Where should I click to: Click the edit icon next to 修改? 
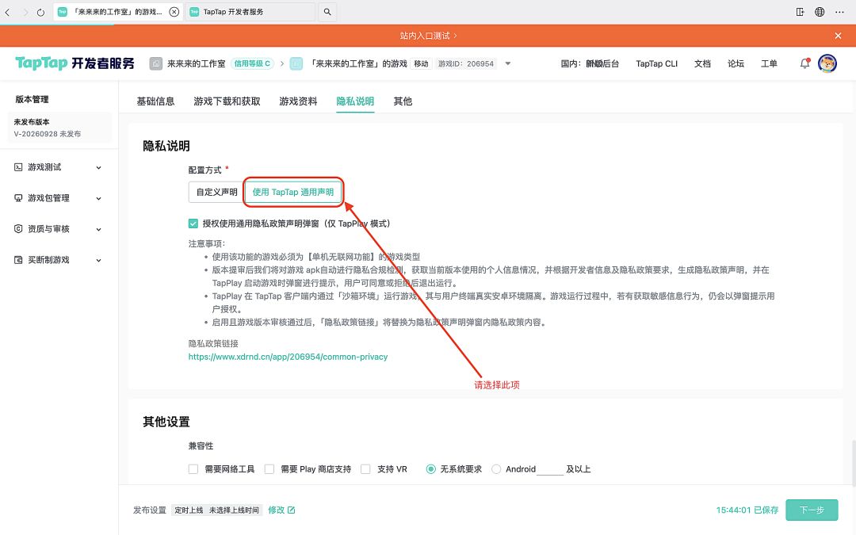coord(292,510)
